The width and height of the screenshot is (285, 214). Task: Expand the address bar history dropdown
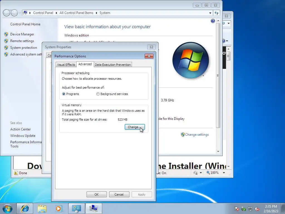210,13
